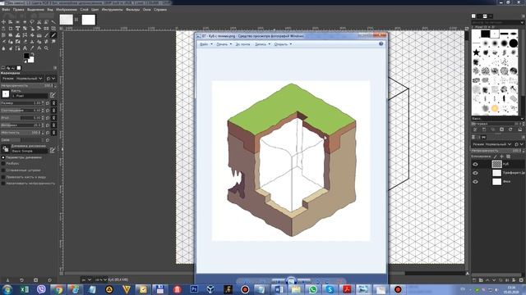The width and height of the screenshot is (526, 295).
Task: Select the Scissors Select tool
Action: 39,22
